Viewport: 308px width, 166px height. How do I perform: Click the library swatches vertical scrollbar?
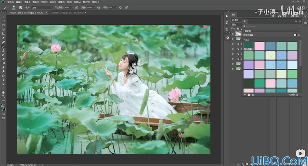tap(300, 53)
